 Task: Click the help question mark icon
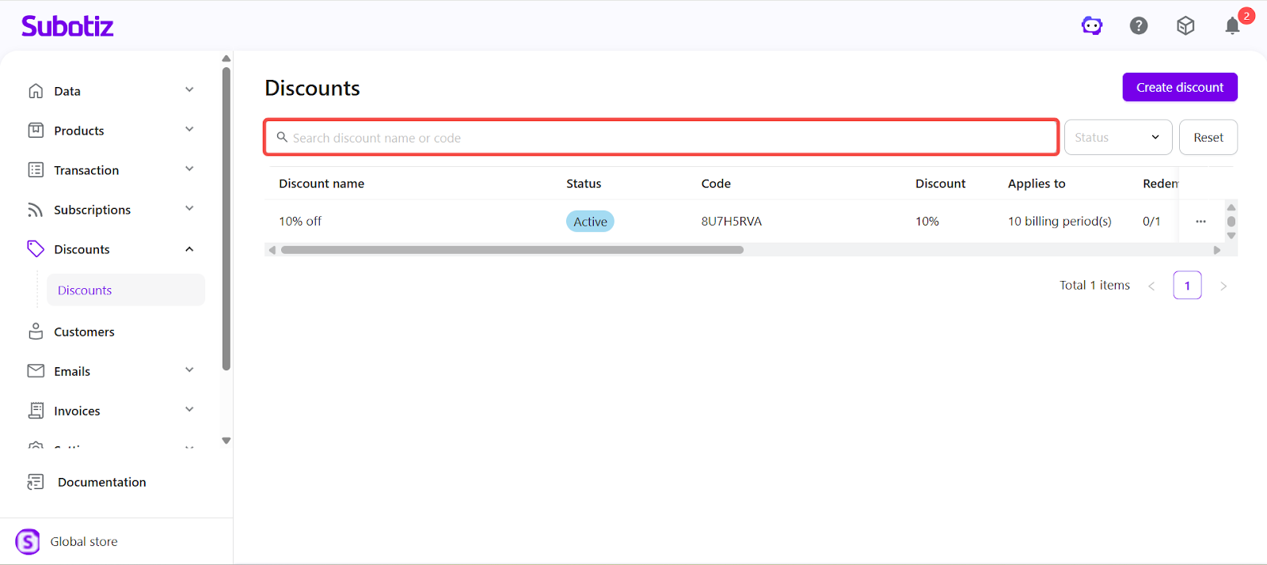coord(1139,26)
